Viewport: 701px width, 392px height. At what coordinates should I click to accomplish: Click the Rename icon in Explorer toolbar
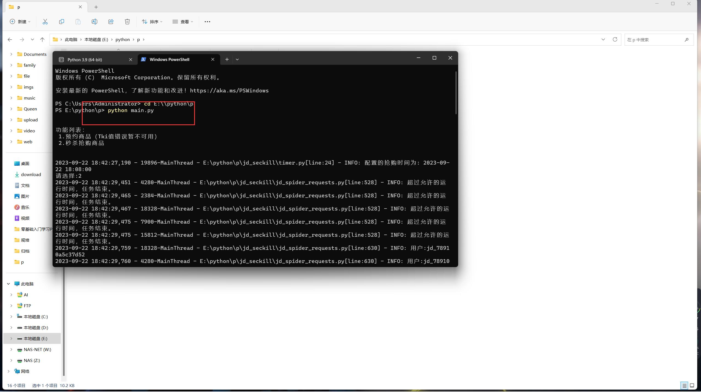coord(94,22)
